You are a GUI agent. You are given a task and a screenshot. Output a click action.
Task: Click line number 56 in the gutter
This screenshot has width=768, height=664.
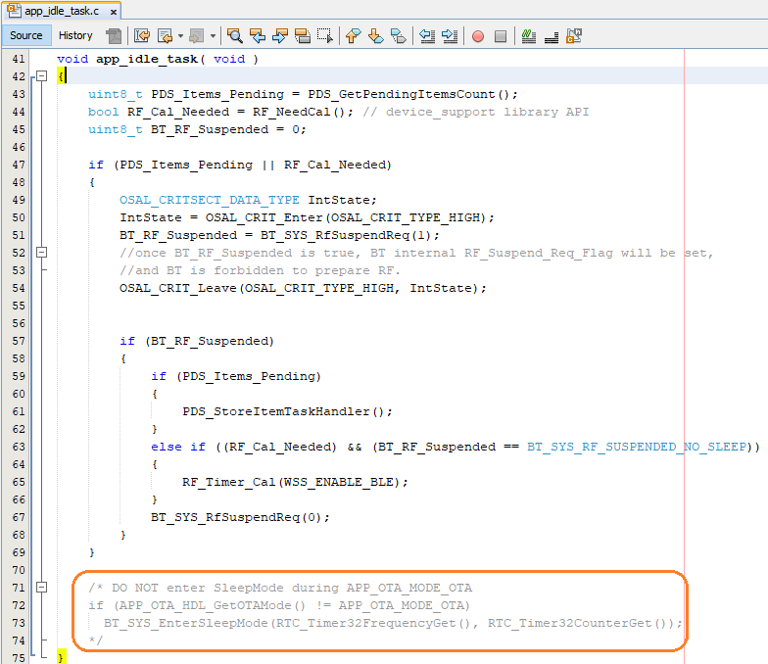[x=18, y=323]
